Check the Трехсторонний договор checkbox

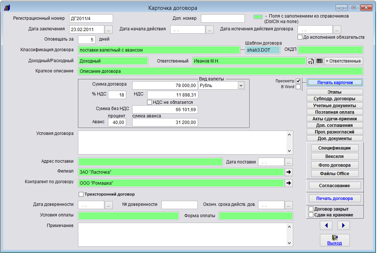(x=81, y=195)
